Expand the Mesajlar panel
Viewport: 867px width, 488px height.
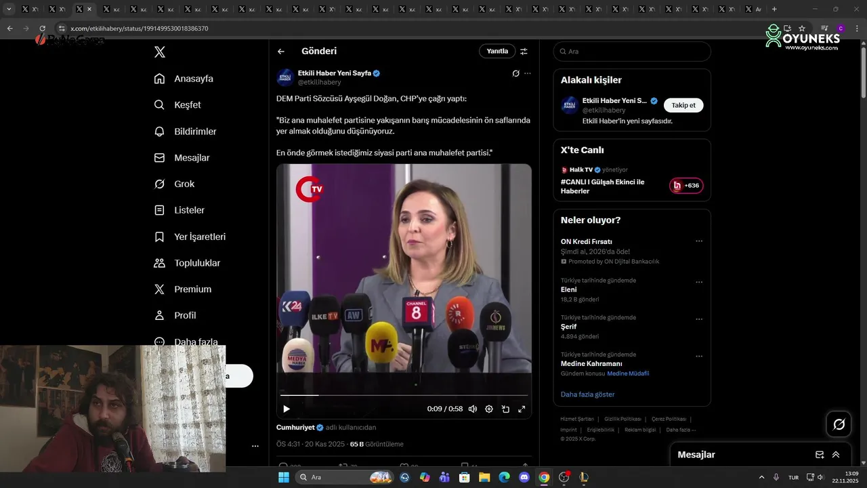tap(836, 455)
